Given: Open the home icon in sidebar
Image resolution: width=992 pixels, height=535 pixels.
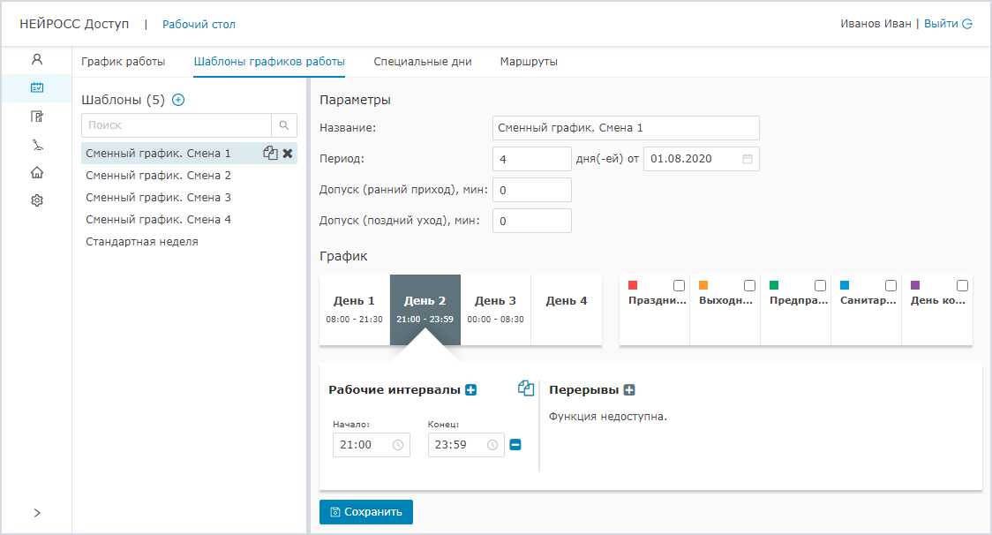Looking at the screenshot, I should tap(36, 173).
